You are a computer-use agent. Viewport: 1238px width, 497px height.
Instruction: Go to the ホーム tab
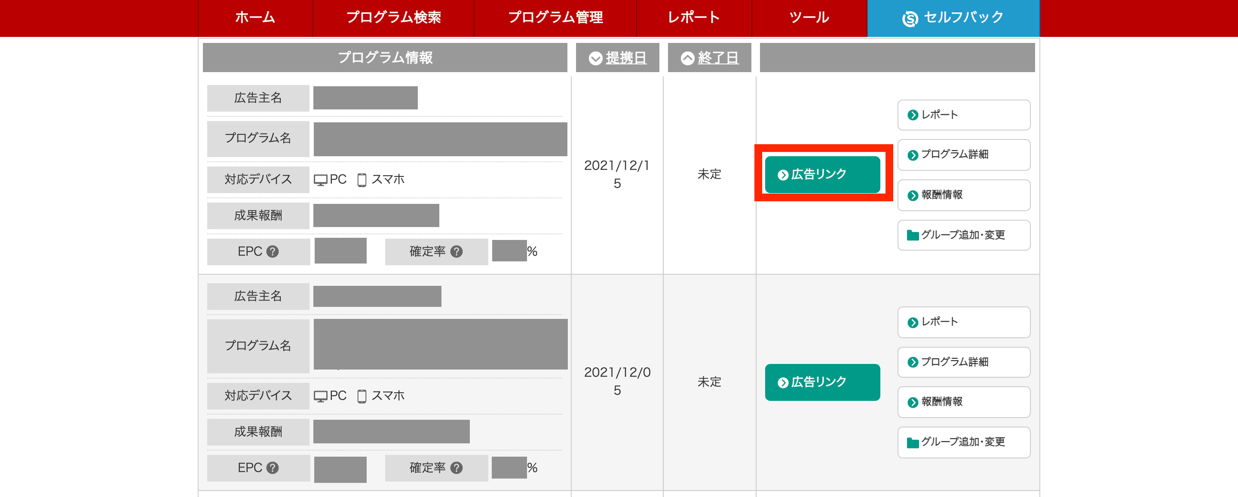[255, 18]
